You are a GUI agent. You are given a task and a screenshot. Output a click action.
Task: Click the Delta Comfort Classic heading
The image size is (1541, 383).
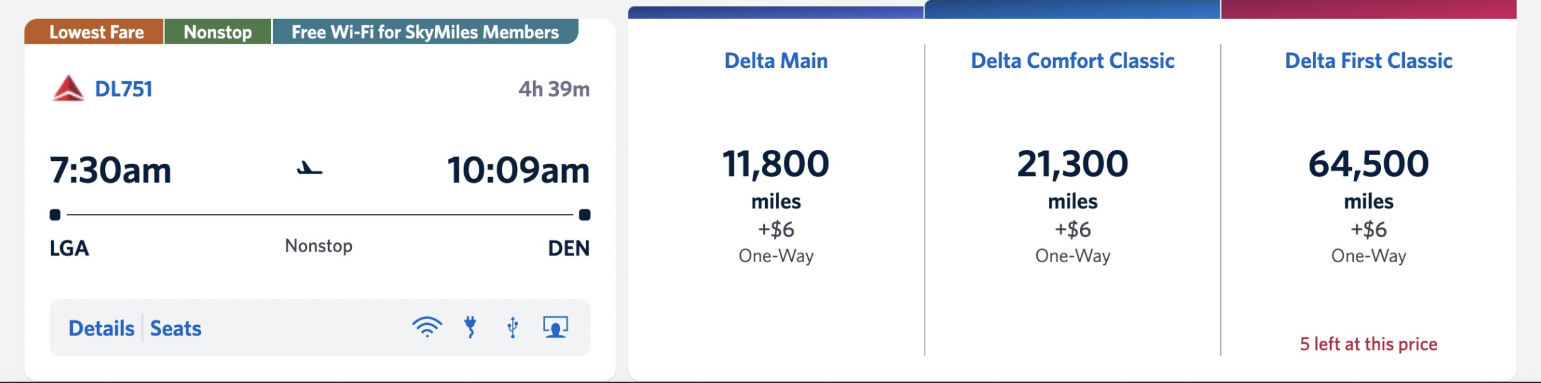coord(1072,61)
